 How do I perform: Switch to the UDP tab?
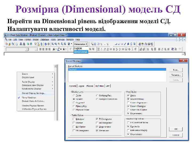pos(108,86)
